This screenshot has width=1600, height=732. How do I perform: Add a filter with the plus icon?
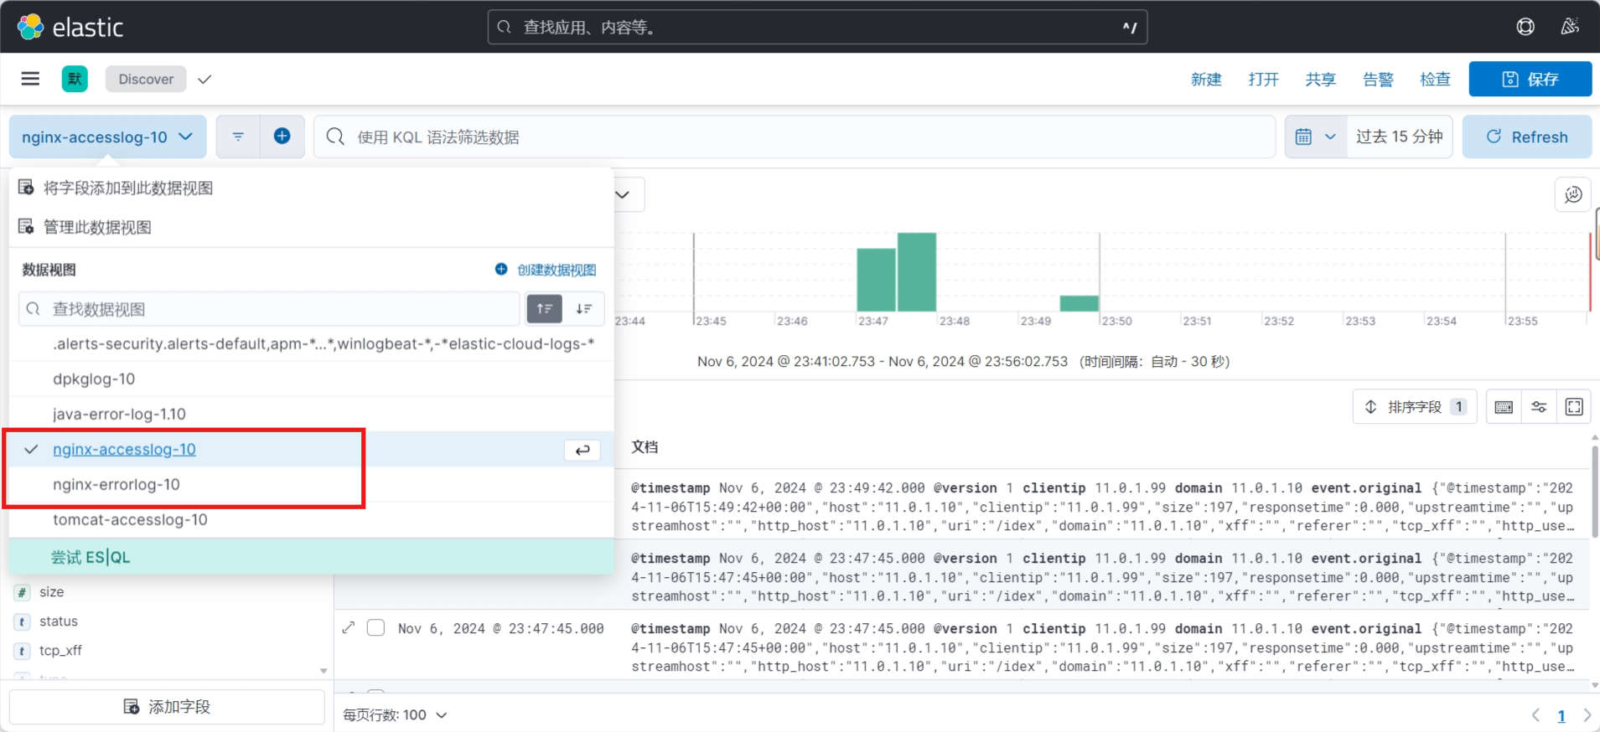282,137
